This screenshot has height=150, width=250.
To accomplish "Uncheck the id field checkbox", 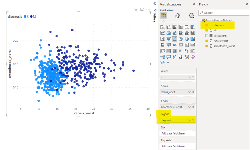I will tap(207, 30).
